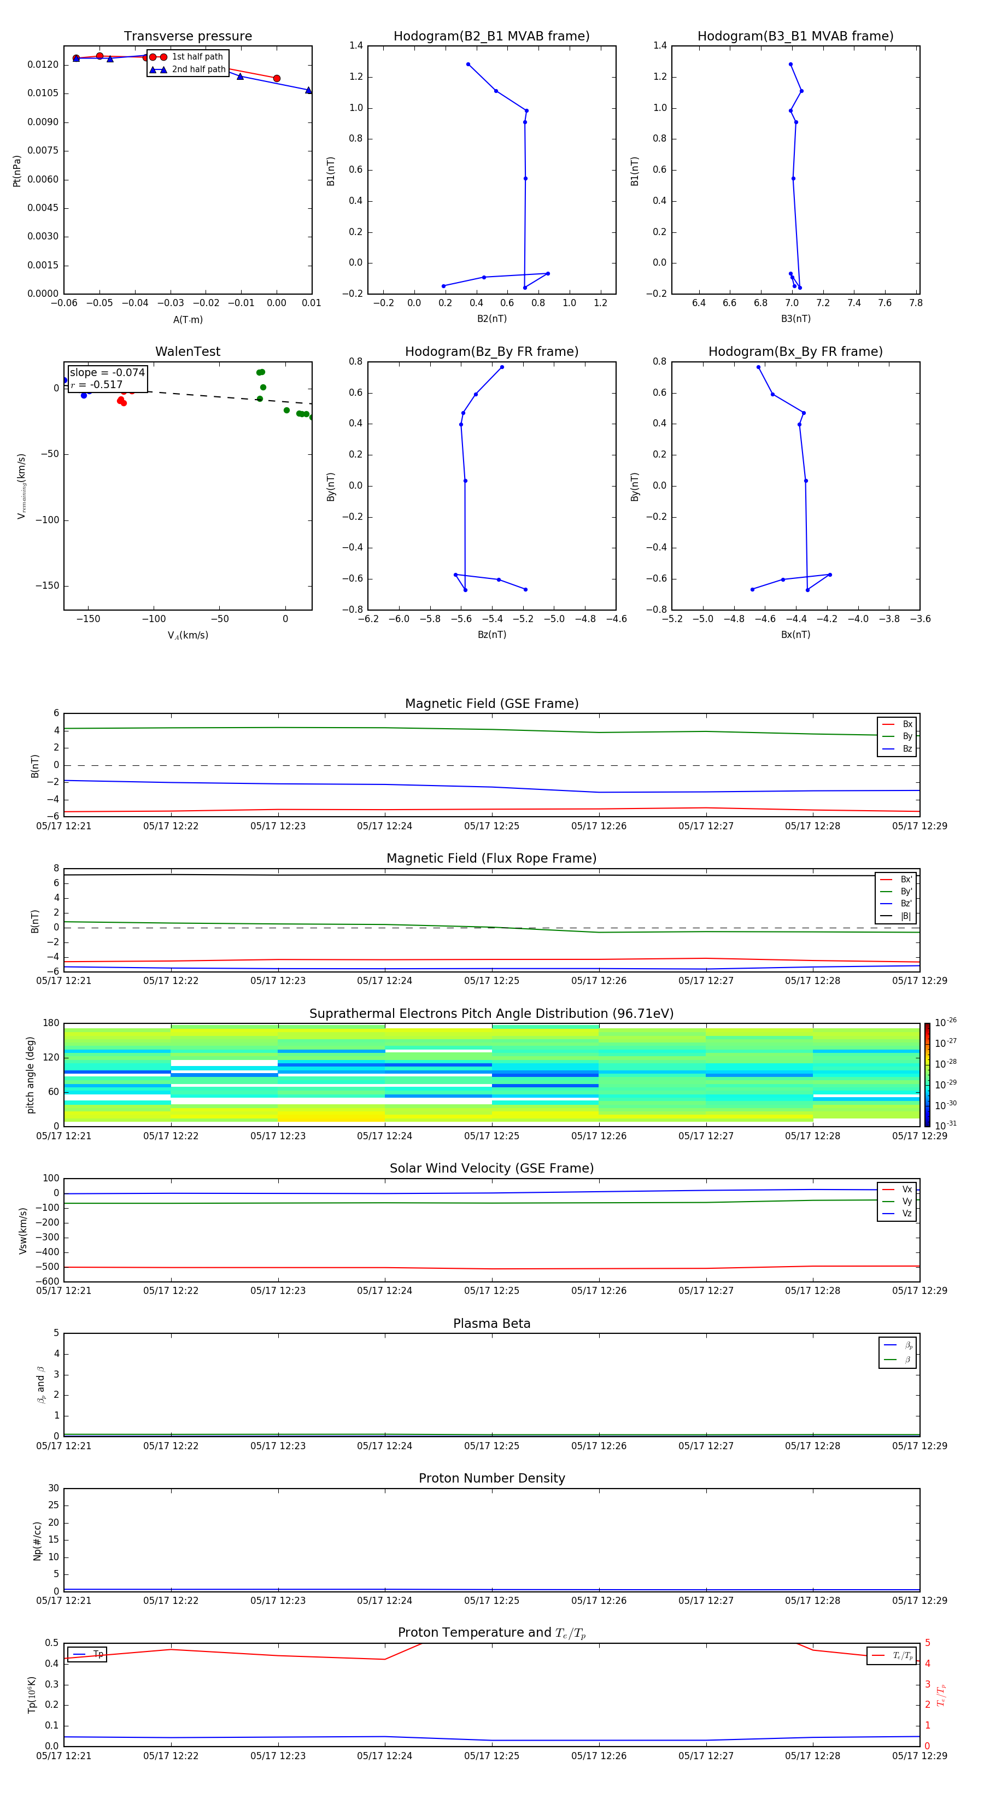Click the 'A(T·m)' x-axis label
Viewport: 984px width, 1804px height.
tap(188, 320)
